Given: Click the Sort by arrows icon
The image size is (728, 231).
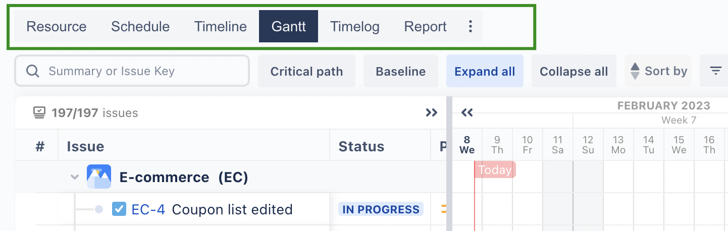Looking at the screenshot, I should coord(635,71).
